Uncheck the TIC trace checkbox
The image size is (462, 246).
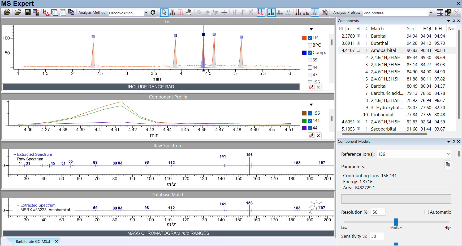coord(310,38)
